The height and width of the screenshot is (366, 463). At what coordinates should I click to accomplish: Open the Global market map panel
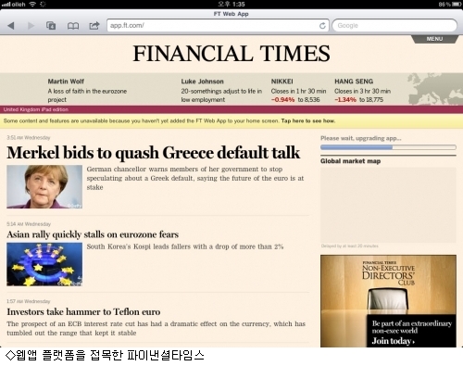click(388, 206)
